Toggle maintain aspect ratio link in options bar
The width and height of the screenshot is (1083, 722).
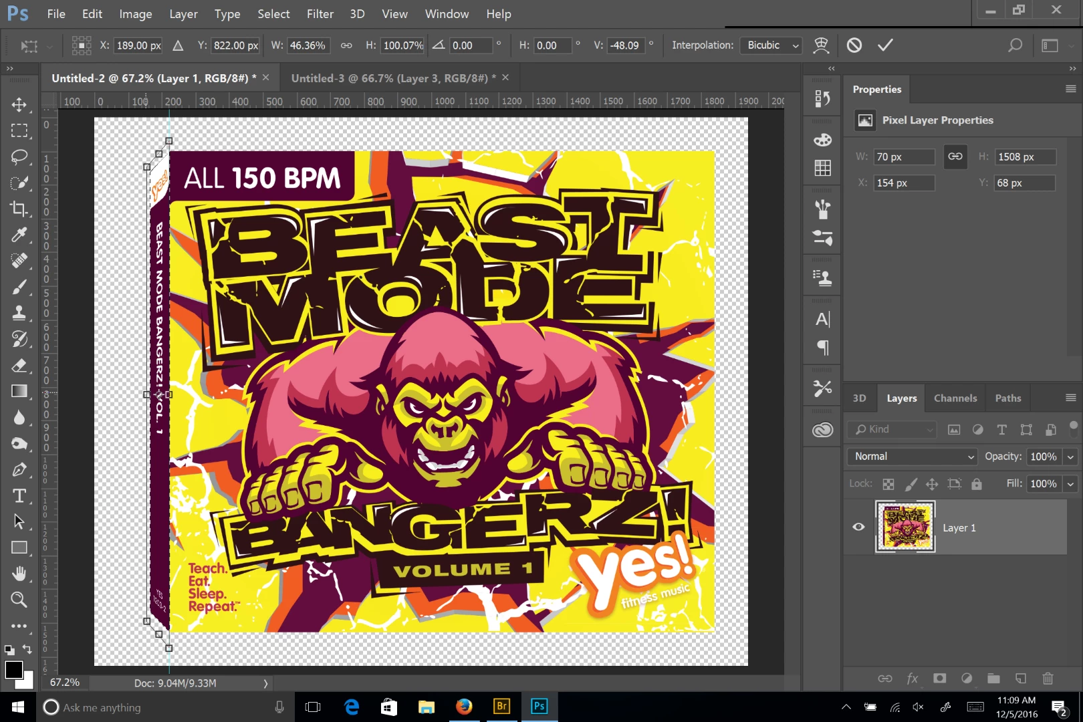pos(346,45)
